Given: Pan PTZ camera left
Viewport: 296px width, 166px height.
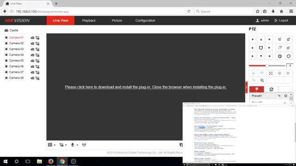Looking at the screenshot, I should tap(253, 48).
